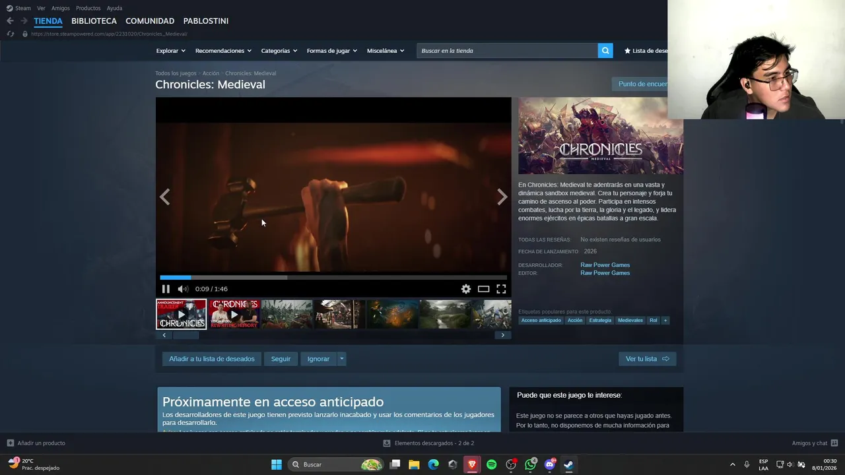The width and height of the screenshot is (845, 475).
Task: Open WhatsApp from the taskbar
Action: [x=530, y=464]
